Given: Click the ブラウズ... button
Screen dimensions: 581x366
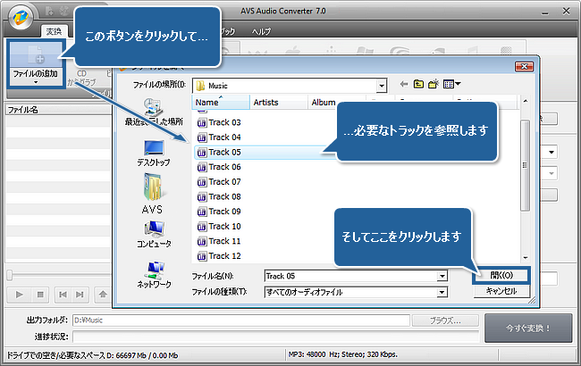Looking at the screenshot, I should coord(445,320).
